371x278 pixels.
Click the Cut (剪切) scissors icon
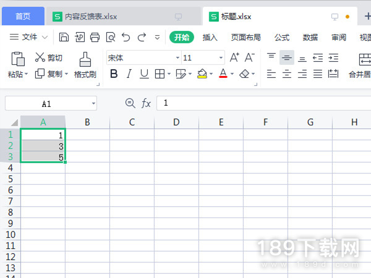pos(40,57)
